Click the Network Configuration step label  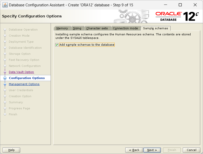(25, 66)
